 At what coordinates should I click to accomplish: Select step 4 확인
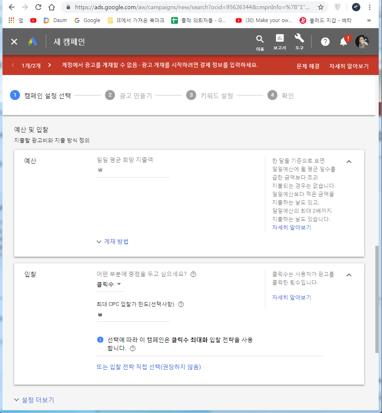[x=281, y=95]
